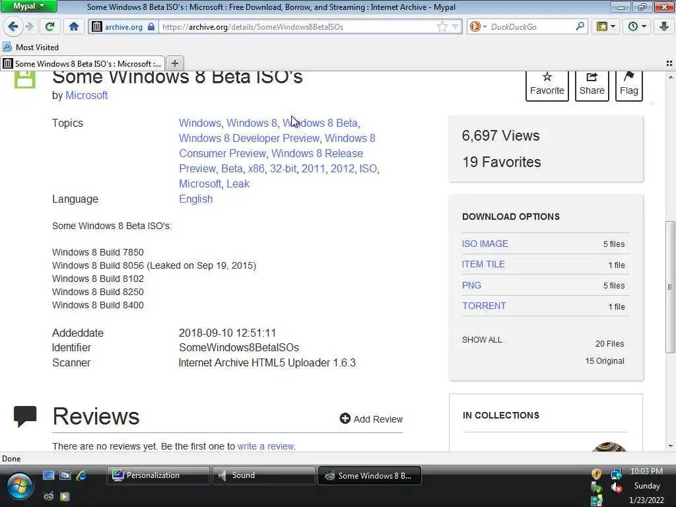
Task: Open the Leak topic link
Action: 238,184
